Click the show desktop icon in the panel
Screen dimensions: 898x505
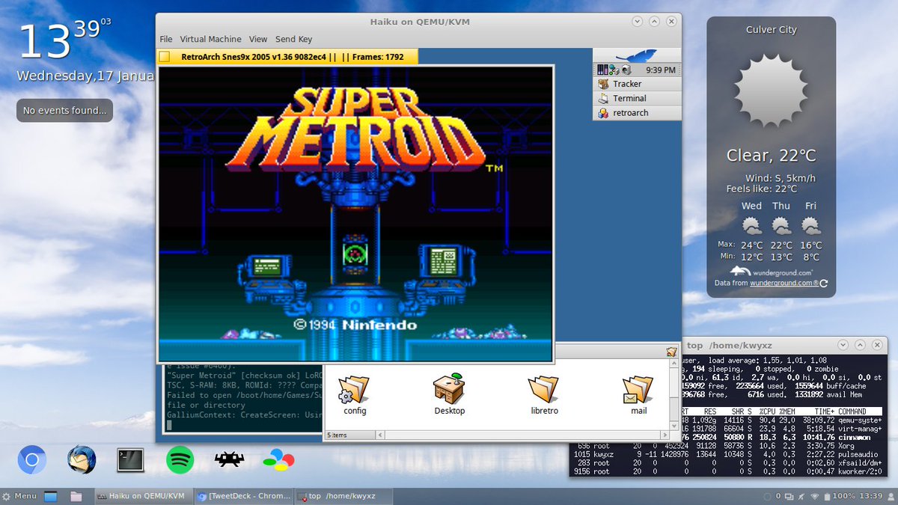(51, 496)
